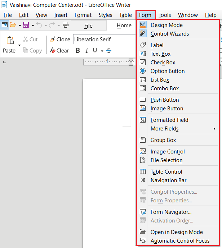Expand the Paste options arrow
This screenshot has width=222, height=248.
[x=19, y=45]
